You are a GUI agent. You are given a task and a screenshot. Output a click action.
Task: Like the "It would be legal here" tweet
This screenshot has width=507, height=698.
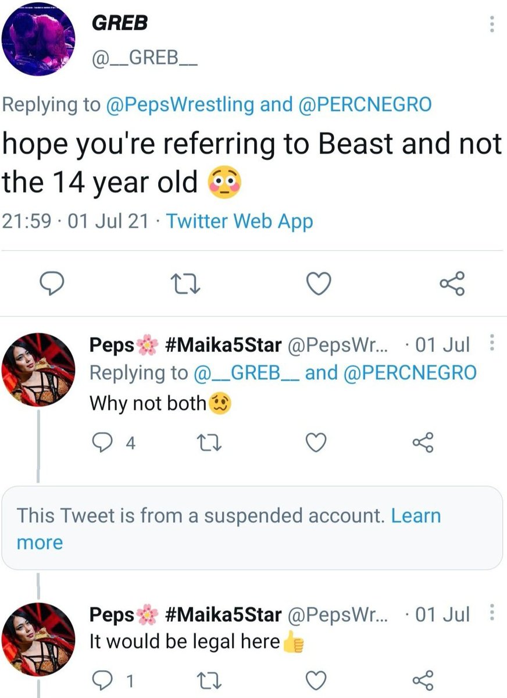click(316, 680)
